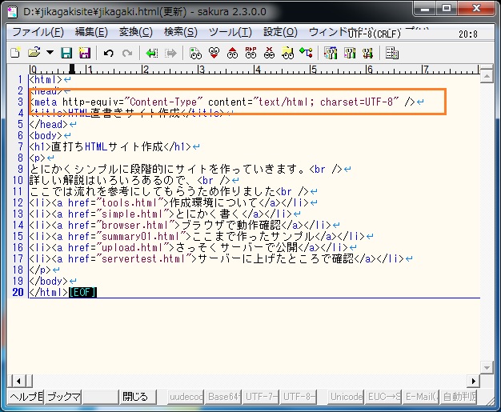Click the grayed tag jump forward arrow
501x412 pixels.
click(170, 53)
